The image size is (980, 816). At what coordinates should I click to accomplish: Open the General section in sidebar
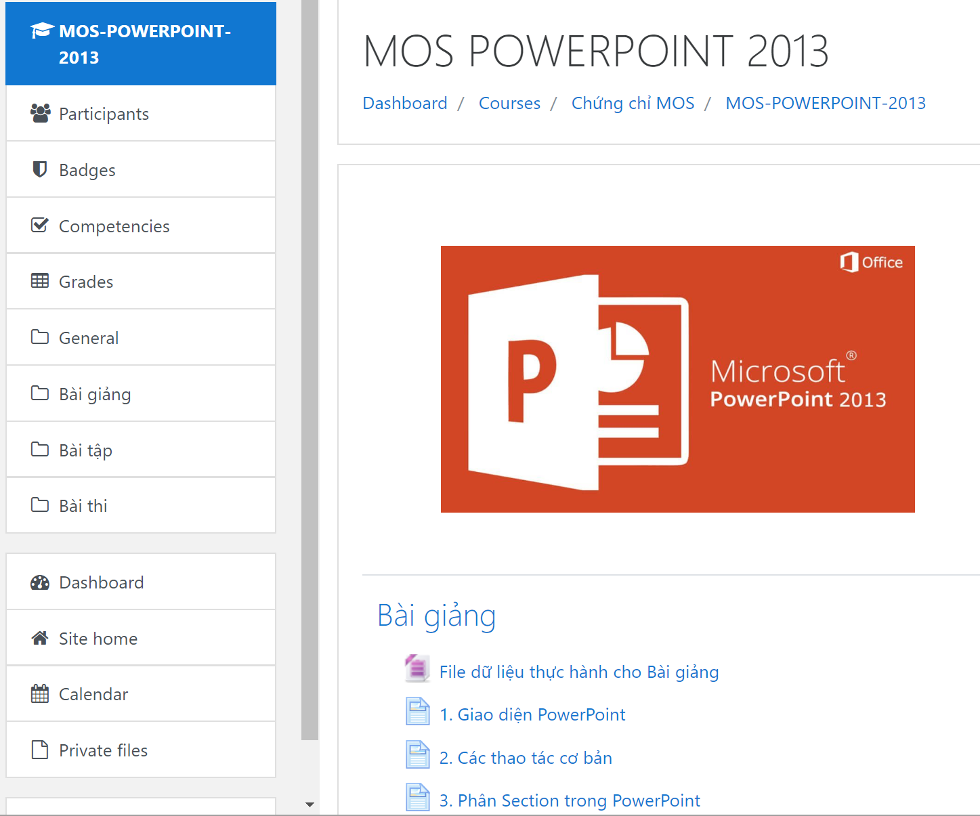click(x=89, y=338)
